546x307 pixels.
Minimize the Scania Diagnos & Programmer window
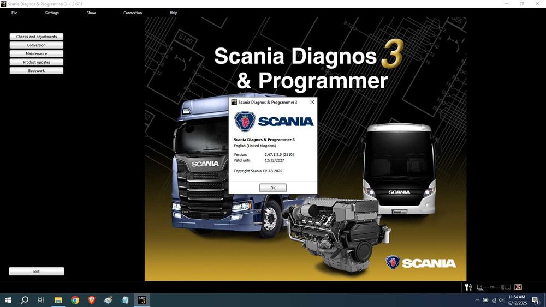507,4
